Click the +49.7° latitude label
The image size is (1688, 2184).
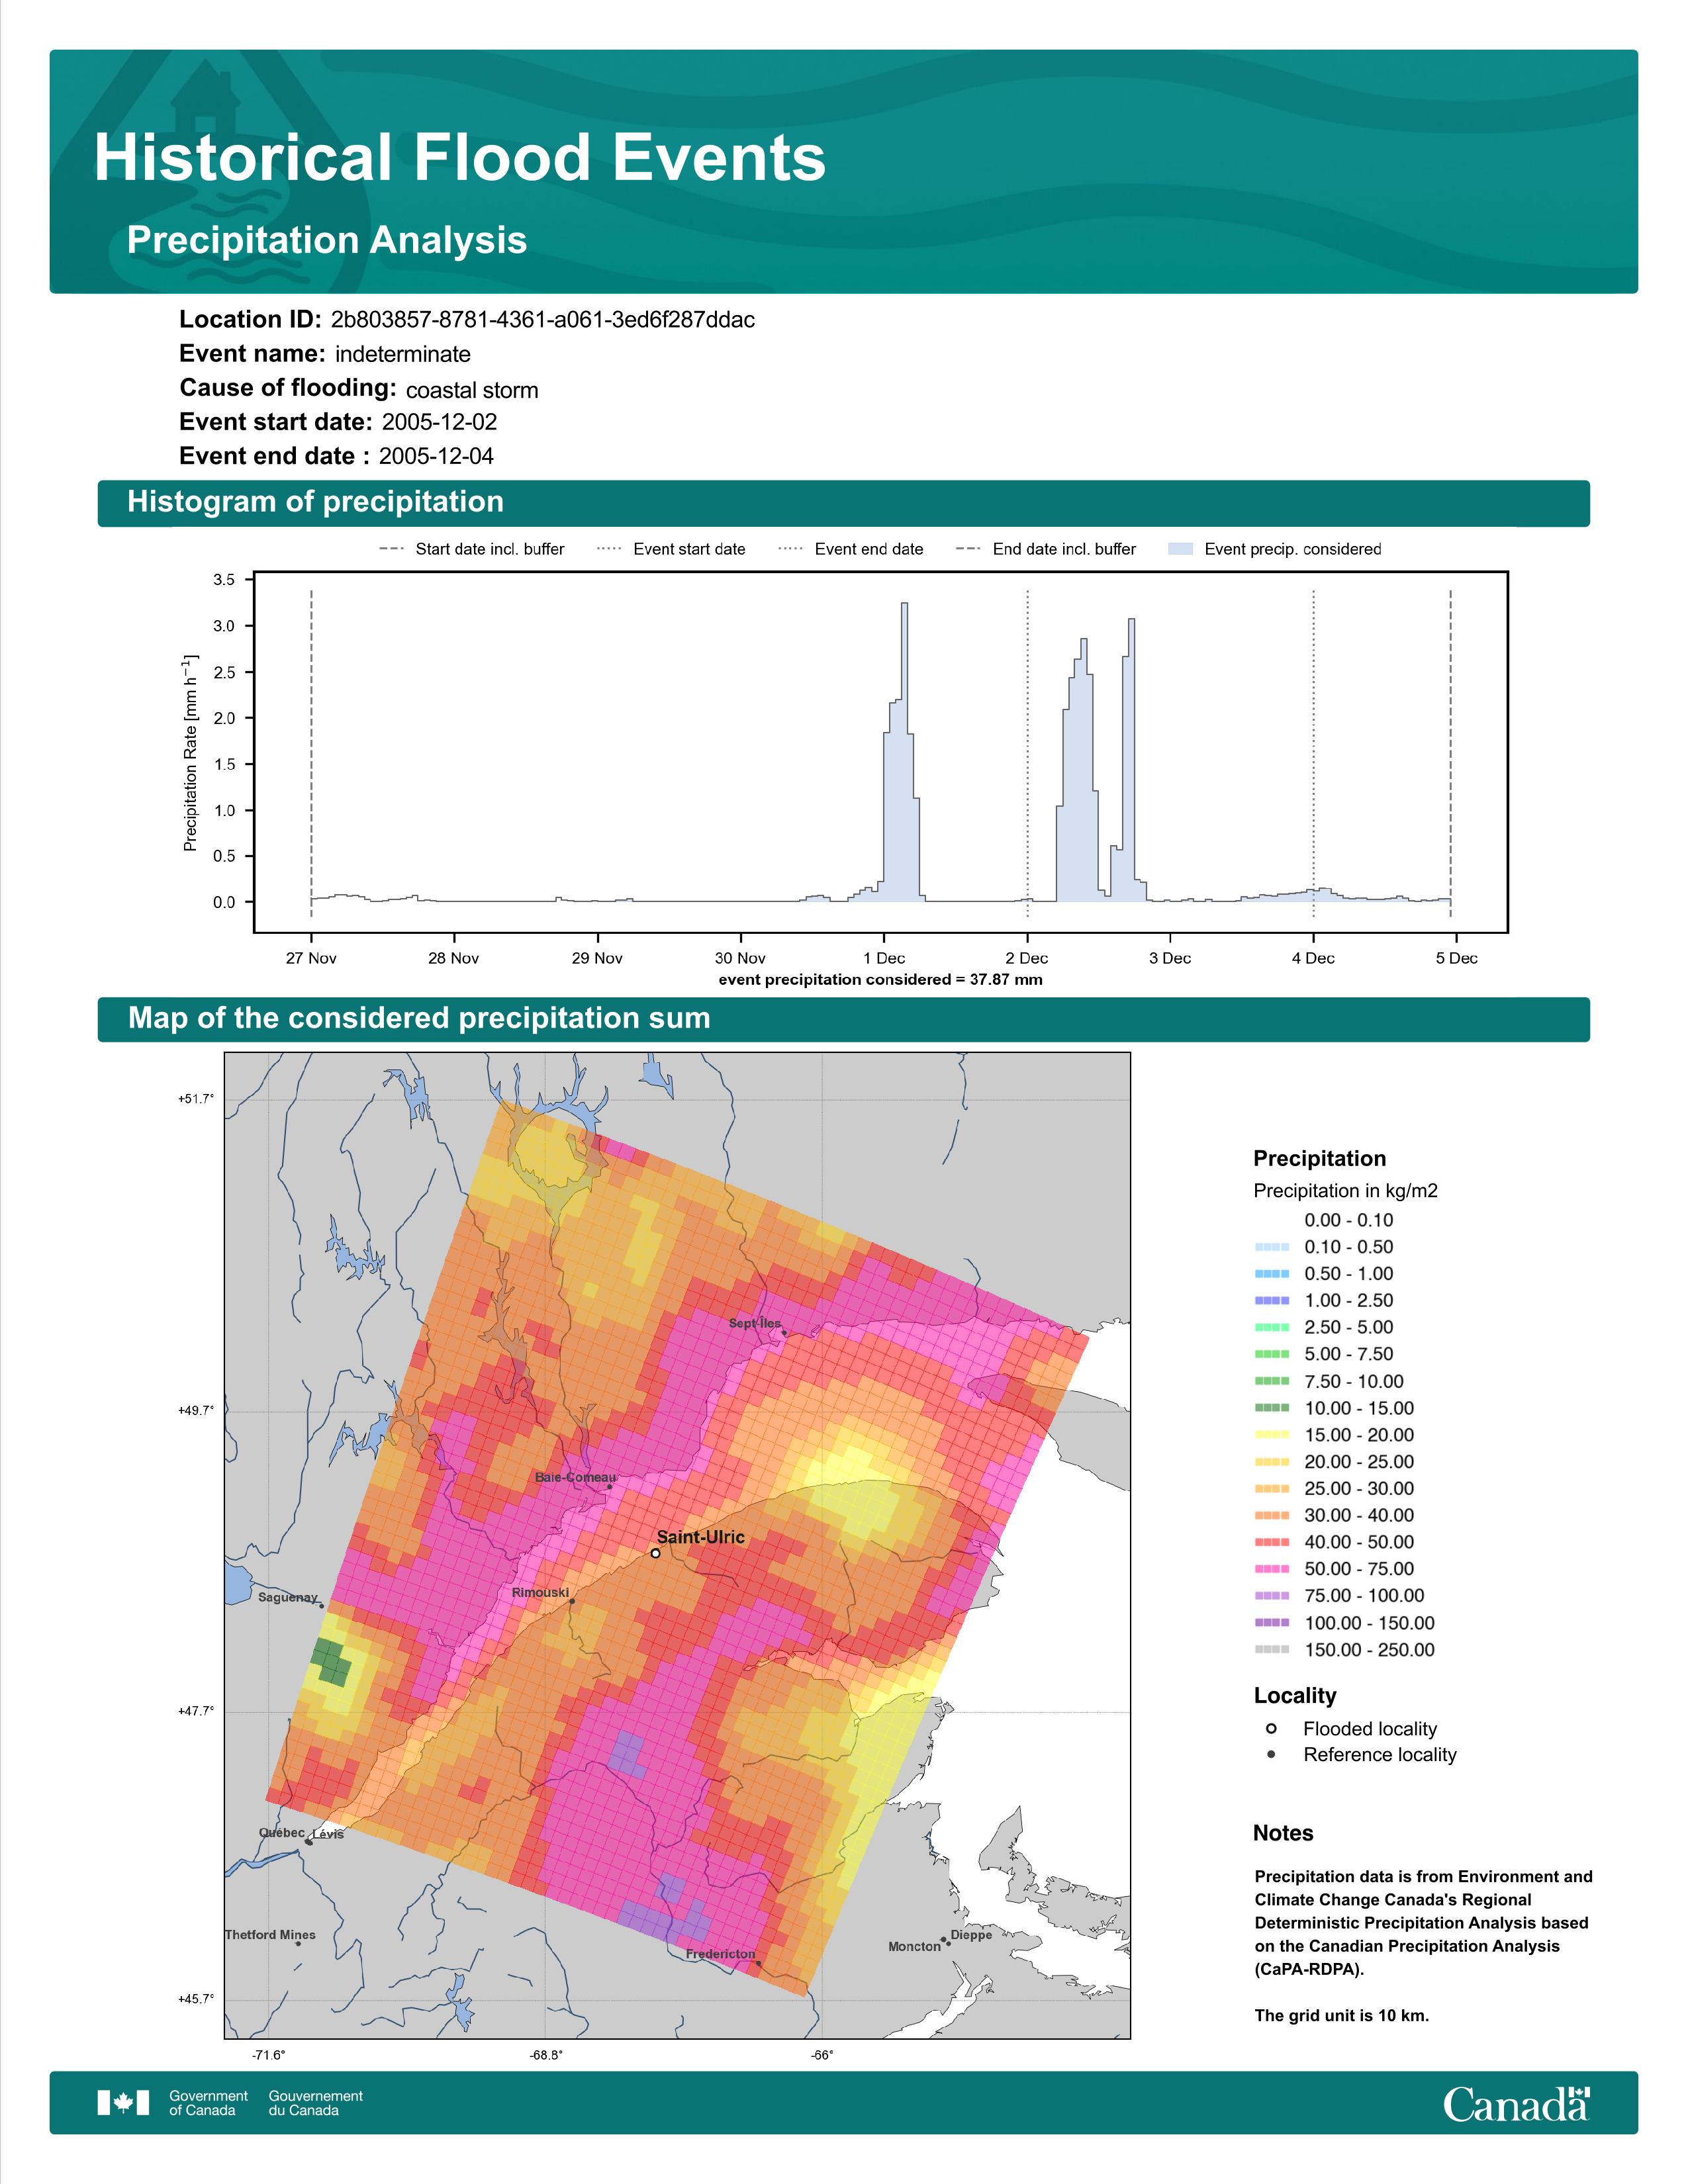pos(196,1410)
